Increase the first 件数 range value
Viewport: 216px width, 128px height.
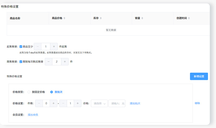(x=54, y=103)
